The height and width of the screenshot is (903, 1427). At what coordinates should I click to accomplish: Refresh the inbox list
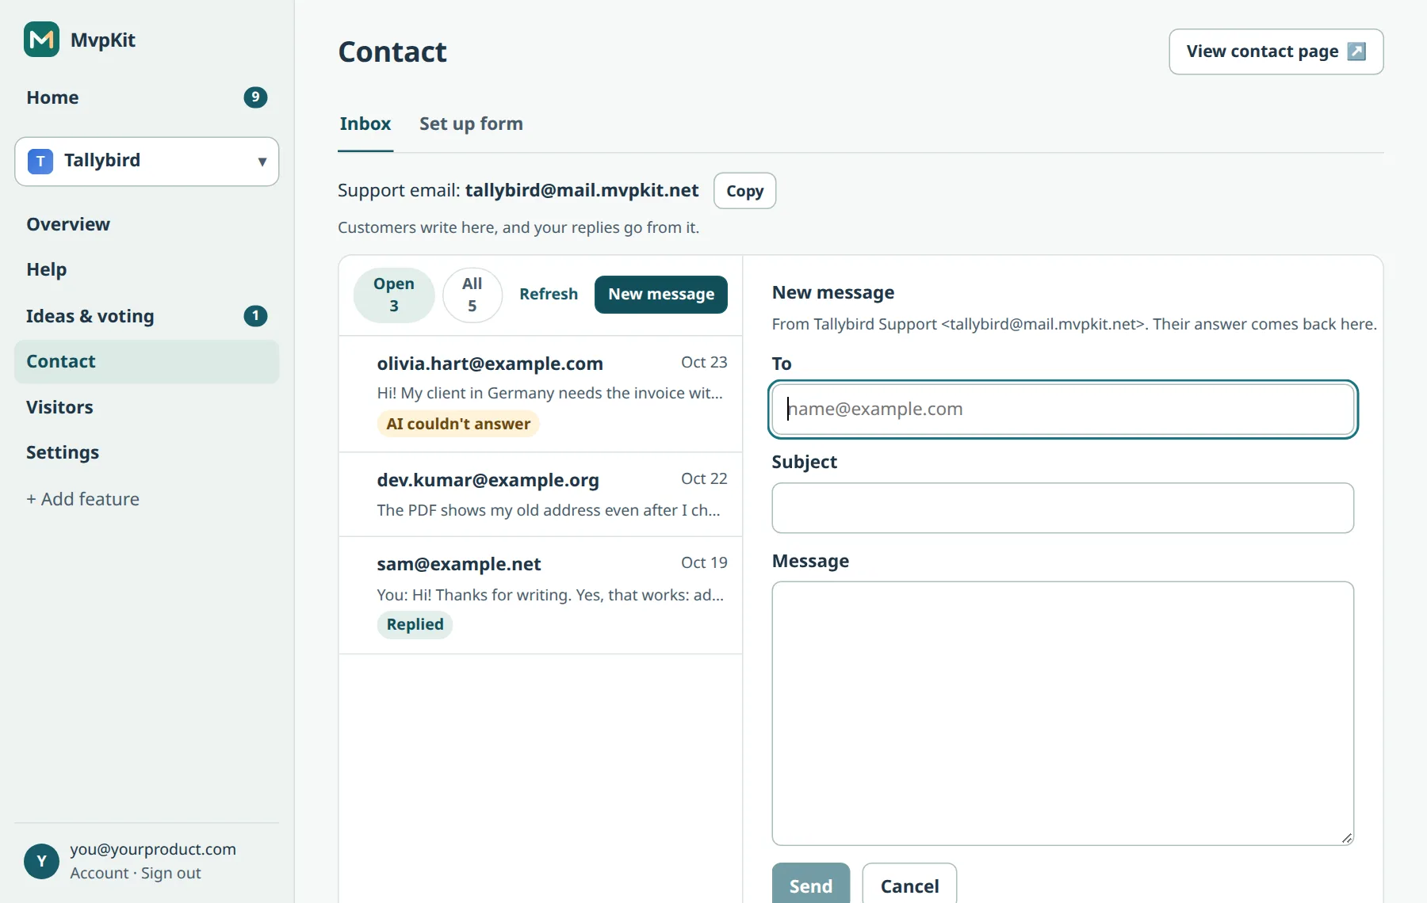549,294
